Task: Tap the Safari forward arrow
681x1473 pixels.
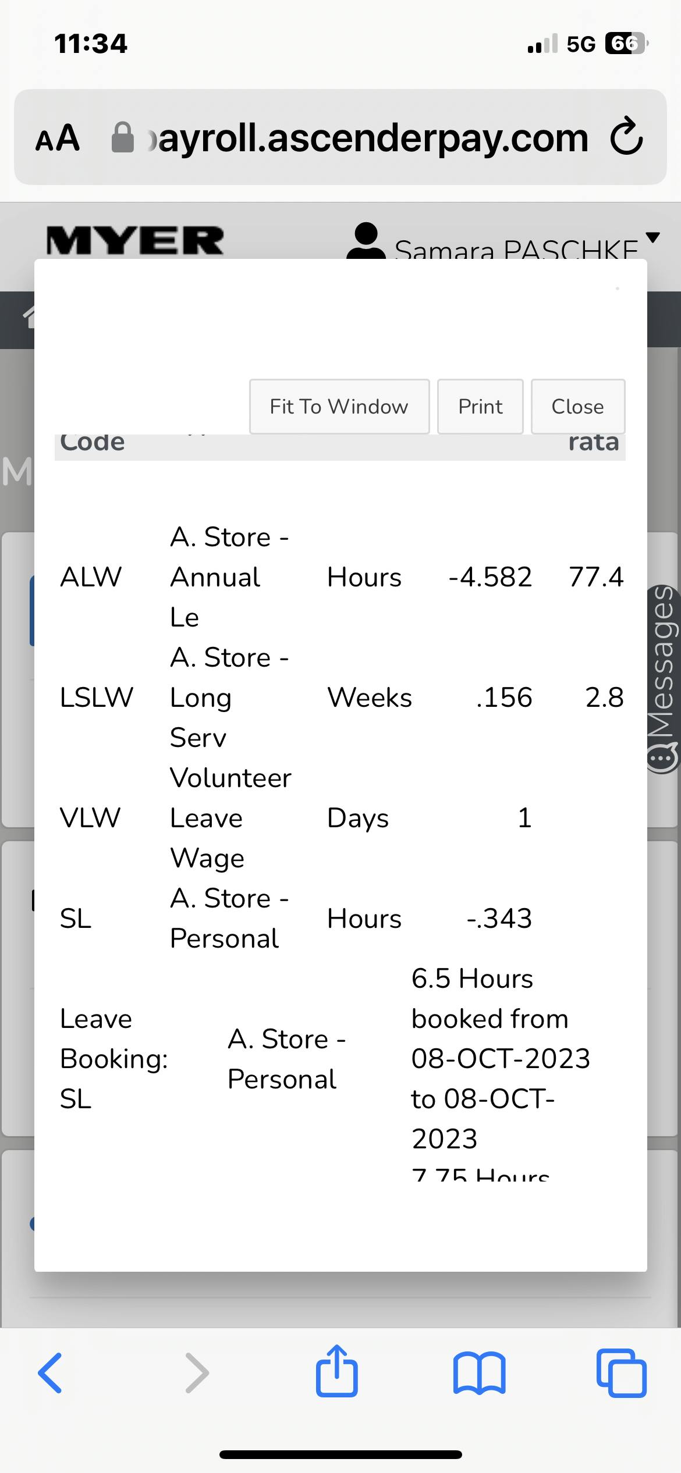Action: [197, 1373]
